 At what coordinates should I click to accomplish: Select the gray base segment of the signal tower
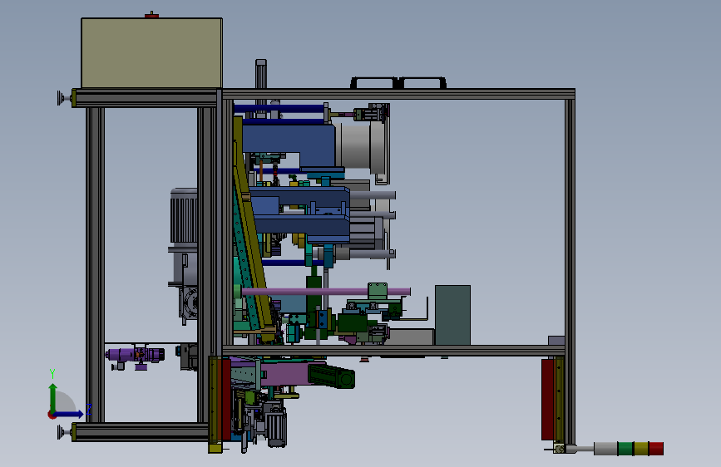click(x=605, y=449)
